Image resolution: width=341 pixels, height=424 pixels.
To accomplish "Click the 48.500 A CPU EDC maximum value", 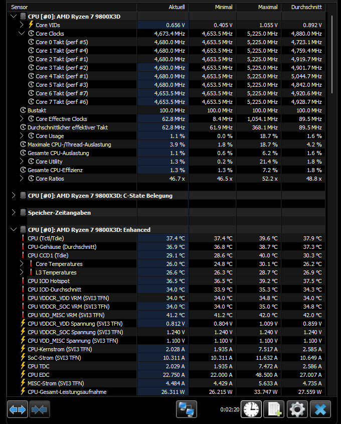I will click(x=265, y=375).
